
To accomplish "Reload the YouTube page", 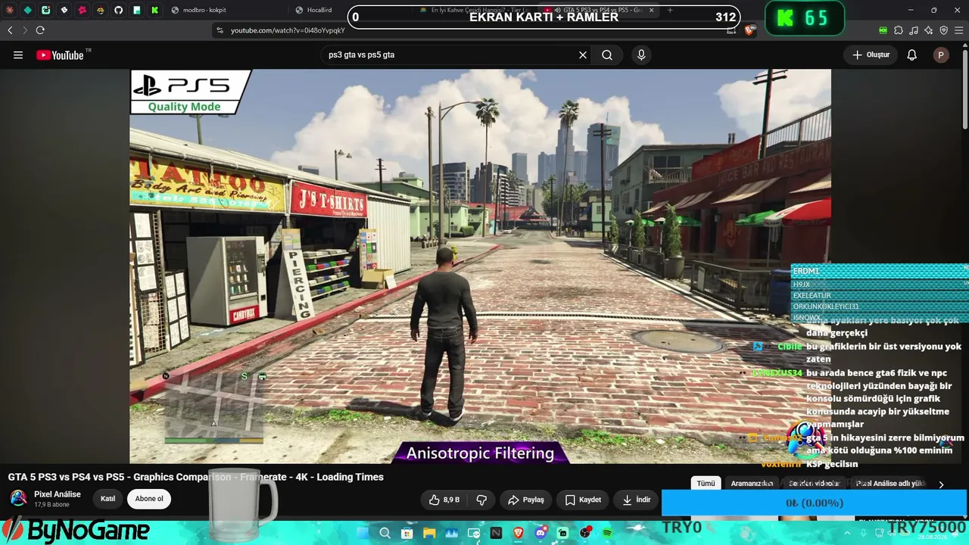I will pos(40,30).
